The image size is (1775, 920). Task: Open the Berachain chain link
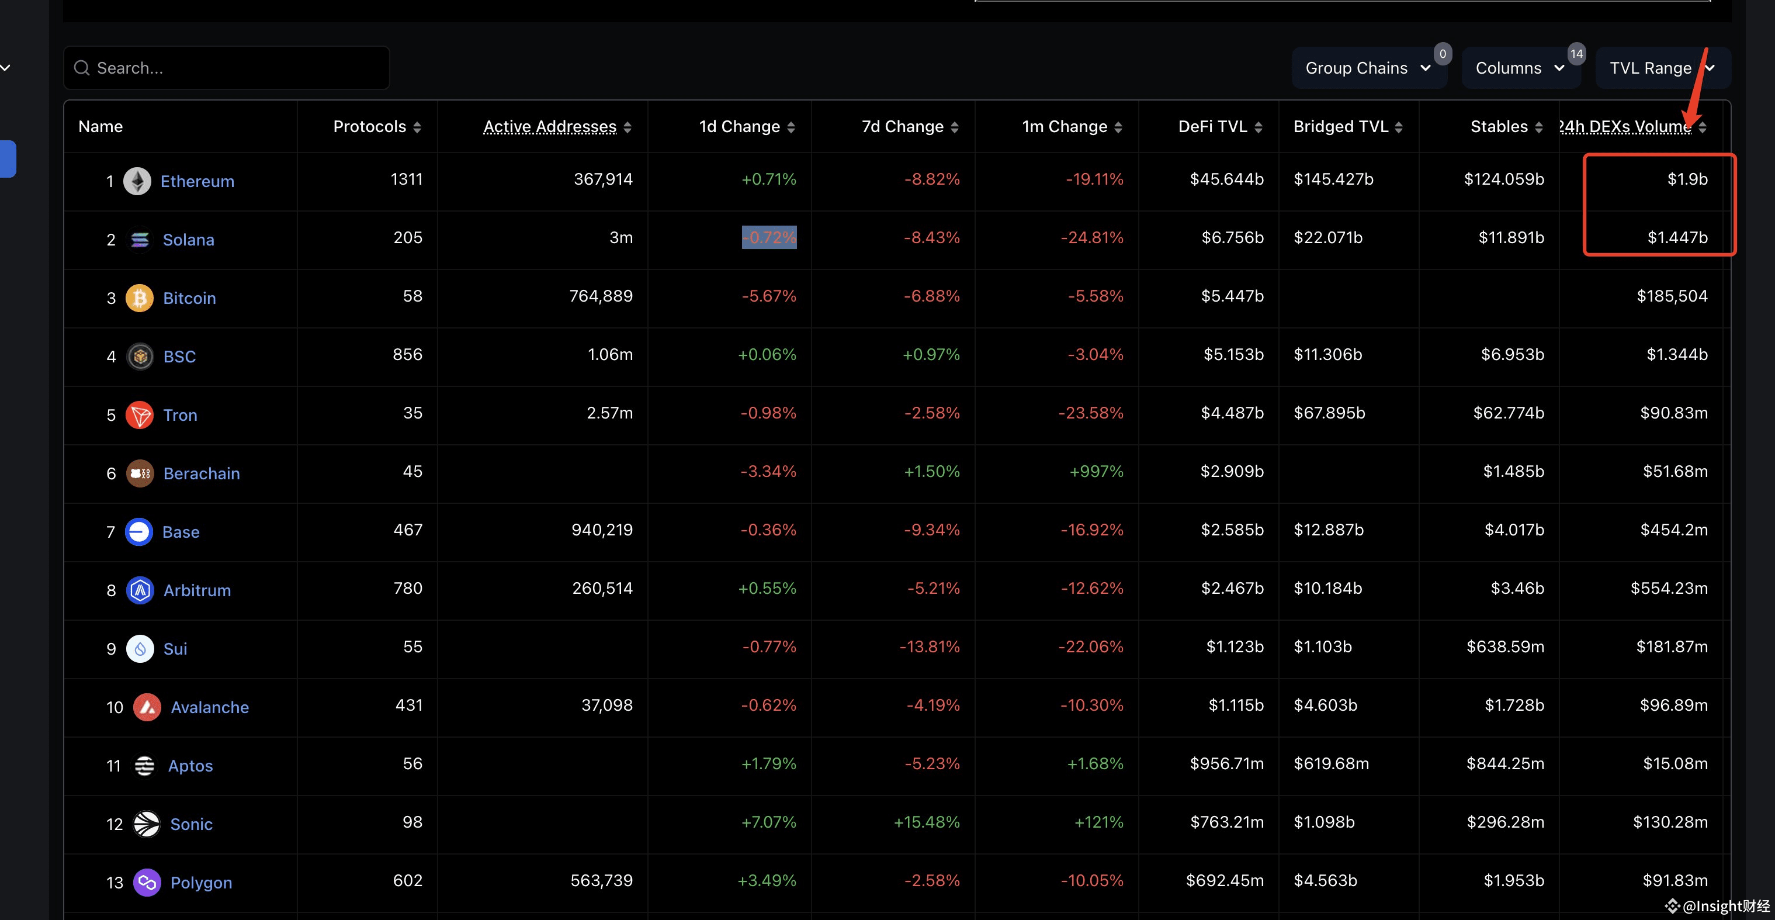(202, 473)
